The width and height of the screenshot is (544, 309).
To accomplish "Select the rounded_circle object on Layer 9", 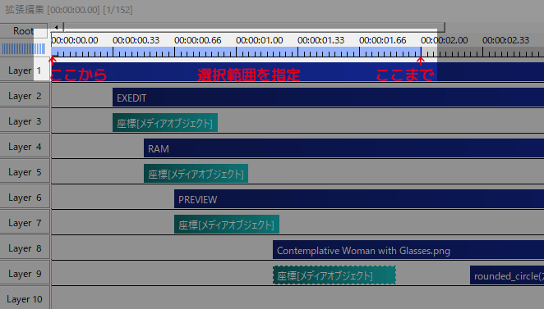I will [x=507, y=275].
